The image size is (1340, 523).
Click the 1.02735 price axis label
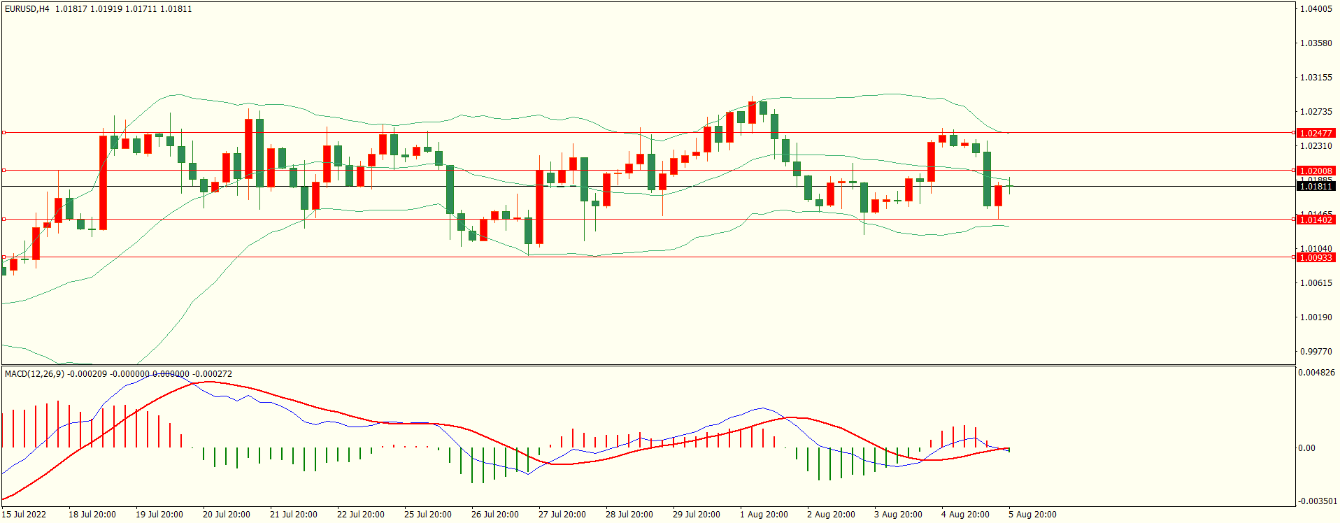(x=1316, y=112)
